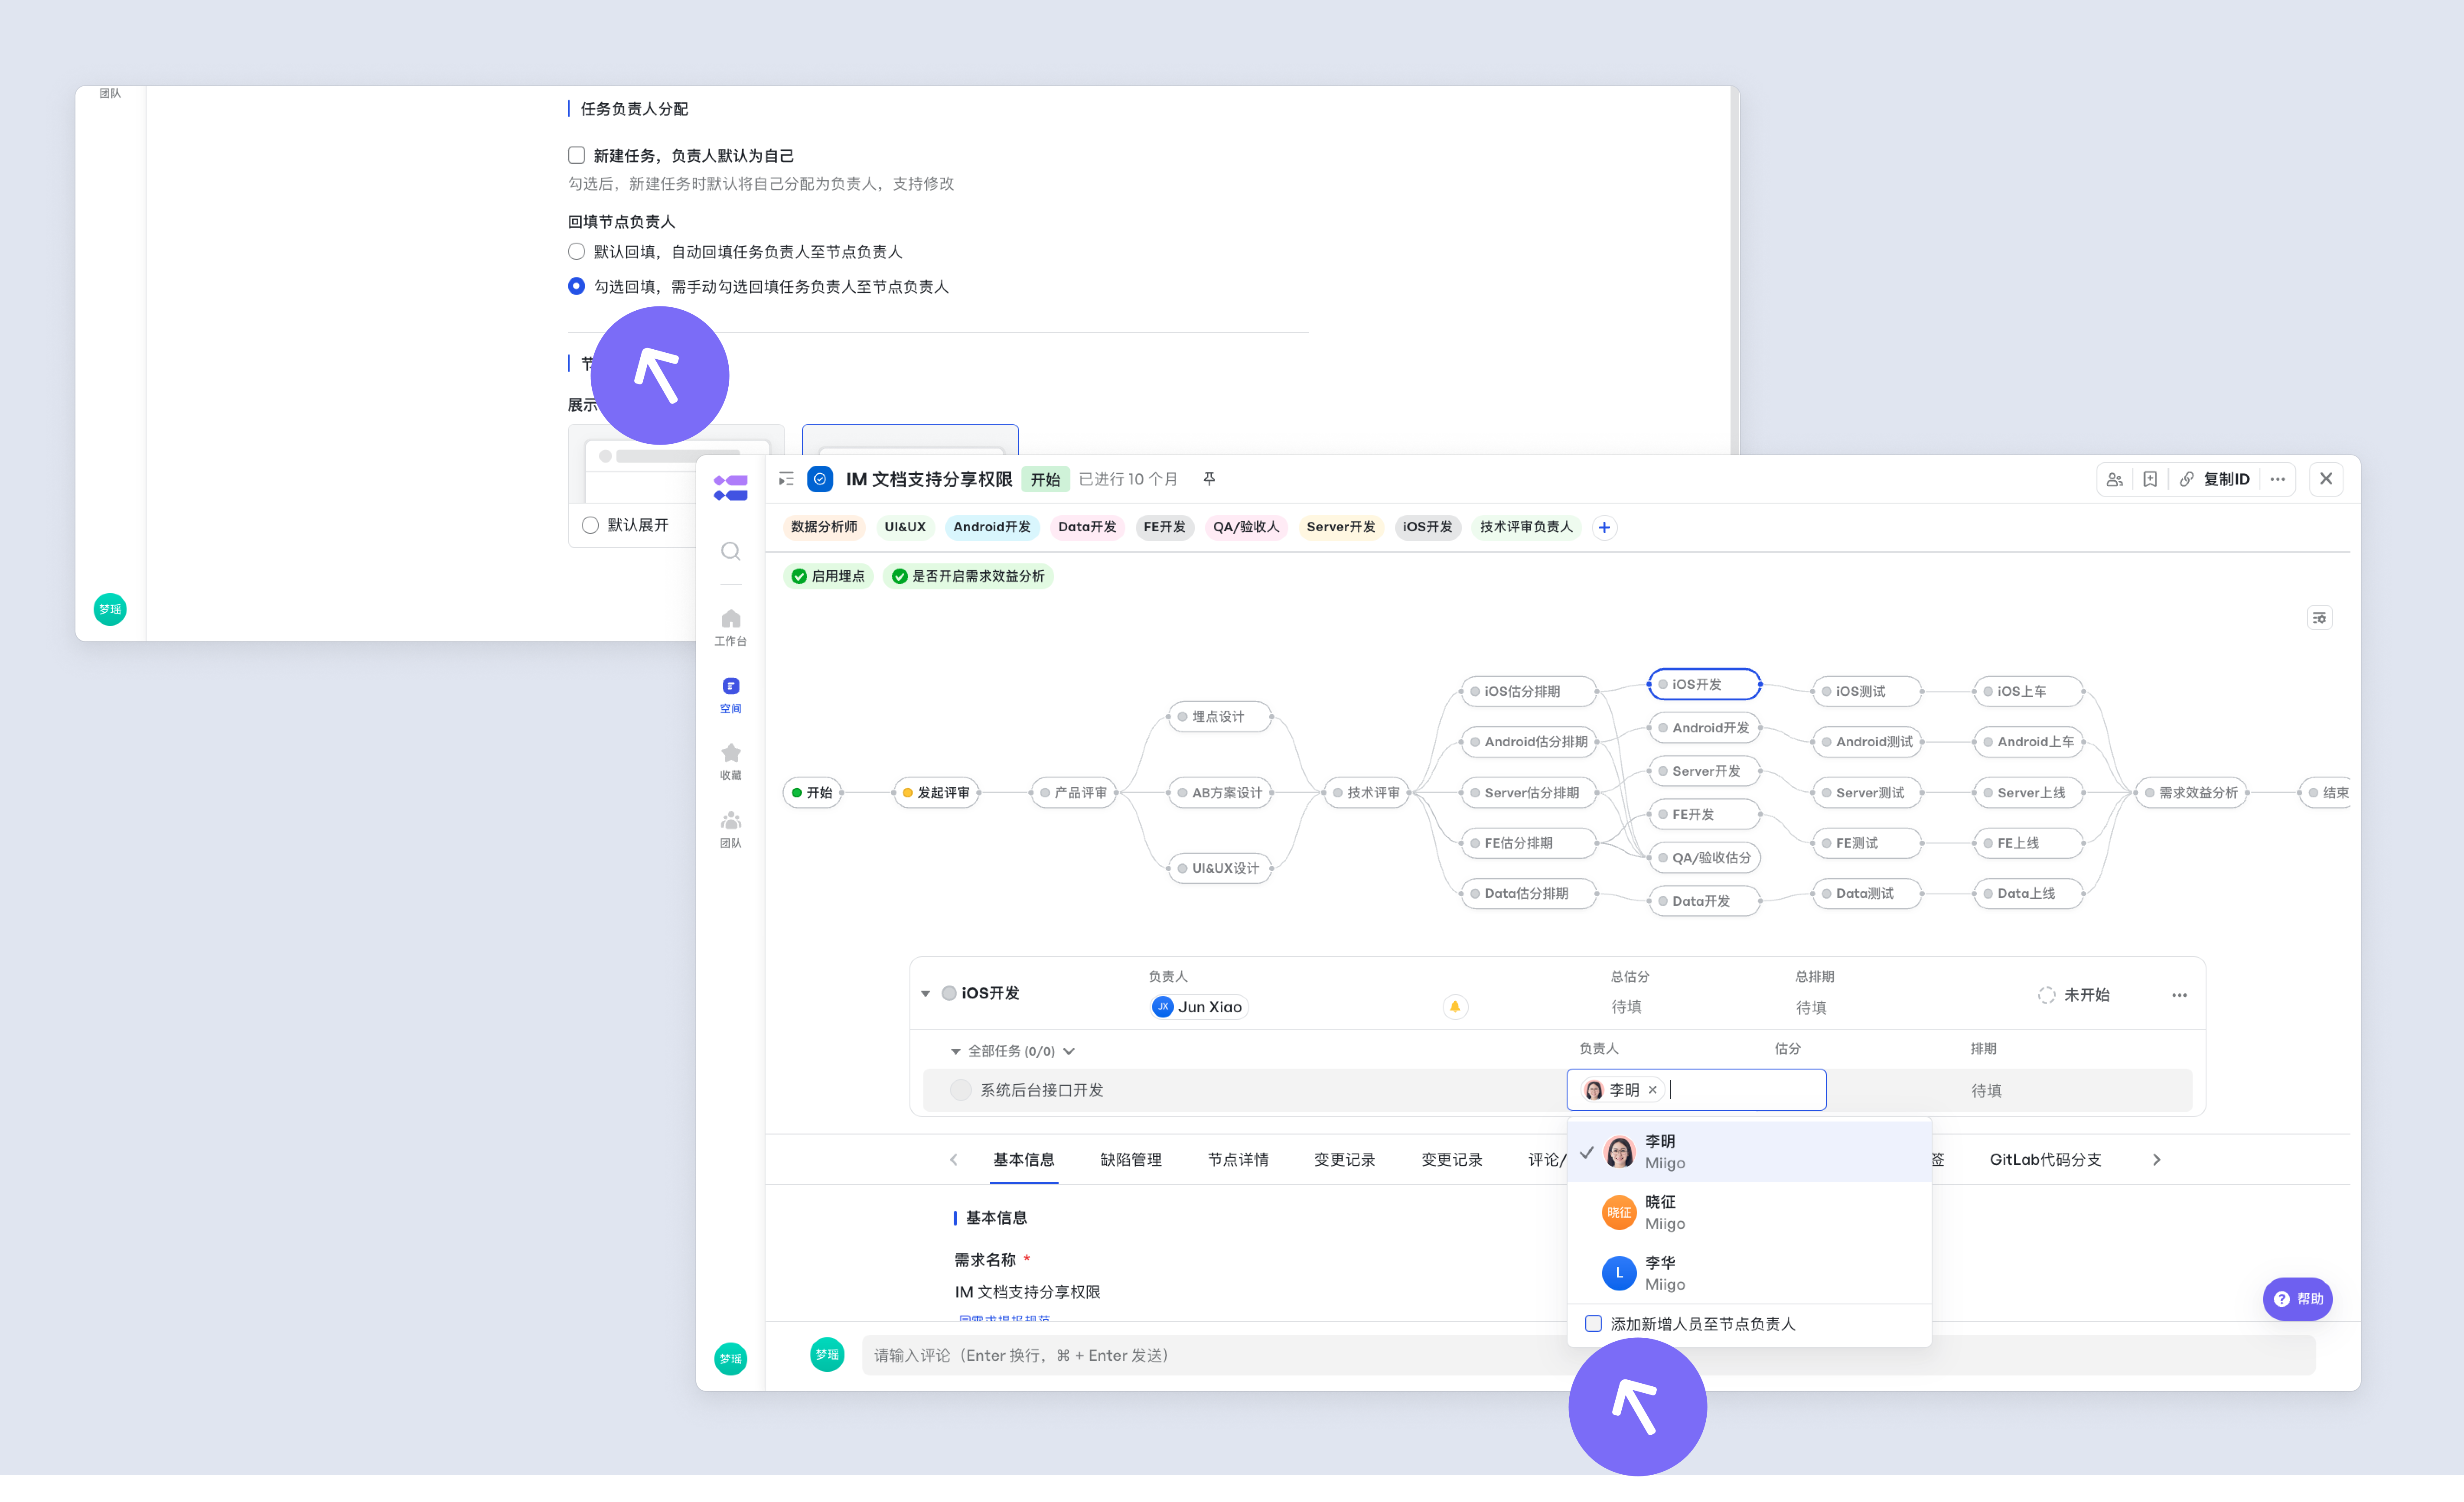
Task: Click the QA/验收人 role tag
Action: tap(1246, 528)
